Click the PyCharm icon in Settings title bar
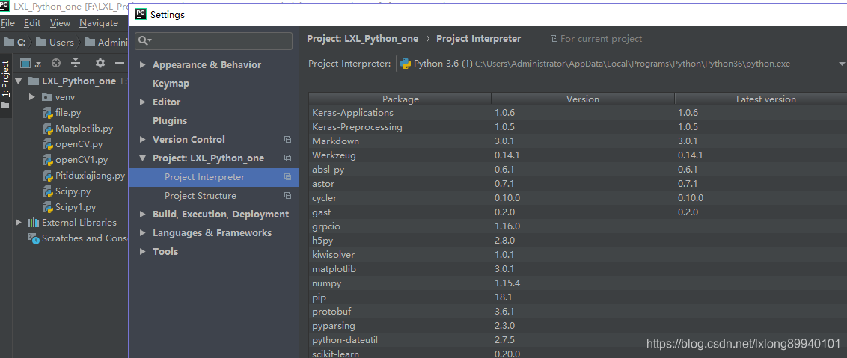 click(141, 15)
